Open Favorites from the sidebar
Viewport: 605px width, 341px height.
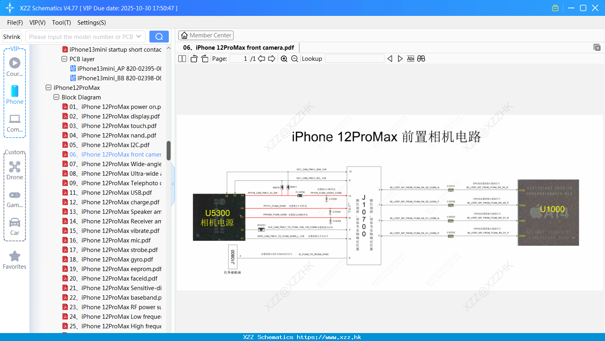15,260
